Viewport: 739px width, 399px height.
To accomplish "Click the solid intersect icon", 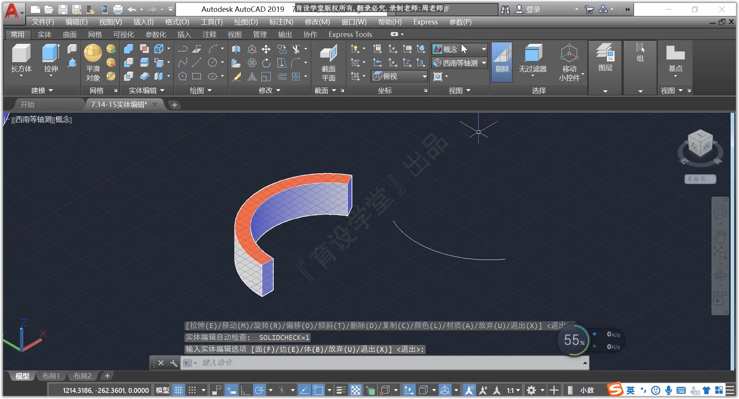I will pyautogui.click(x=129, y=76).
